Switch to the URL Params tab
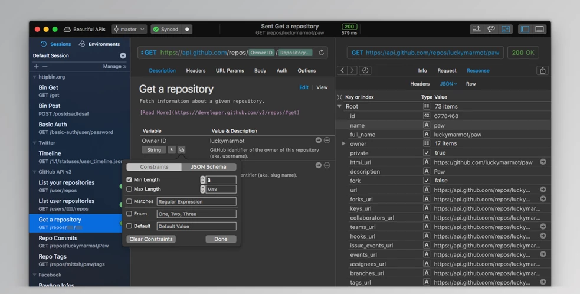 point(230,71)
